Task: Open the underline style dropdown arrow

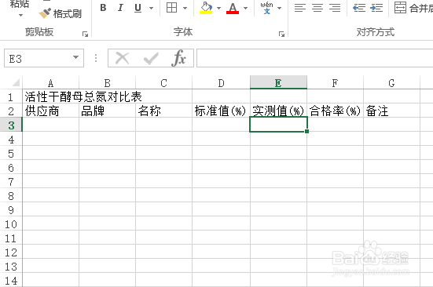Action: [x=151, y=8]
